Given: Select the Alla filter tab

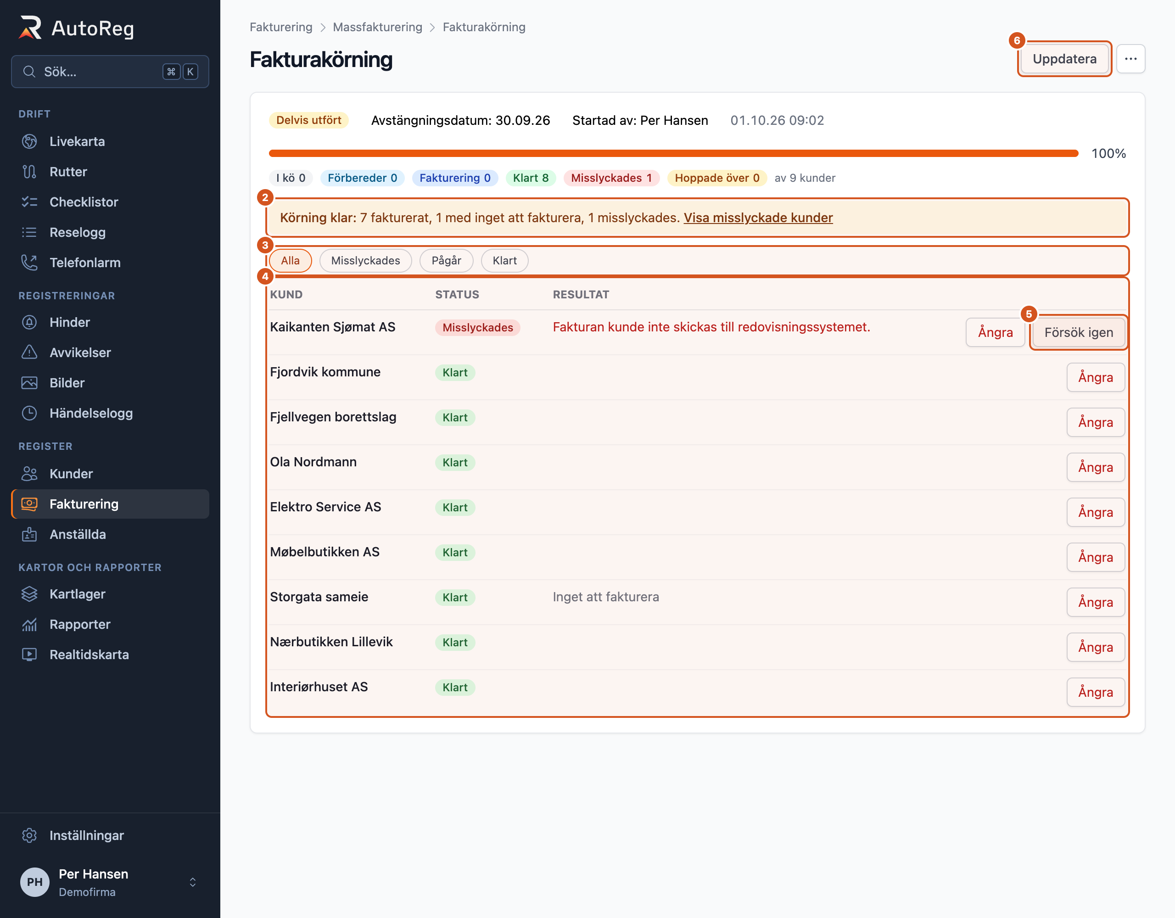Looking at the screenshot, I should (x=290, y=260).
